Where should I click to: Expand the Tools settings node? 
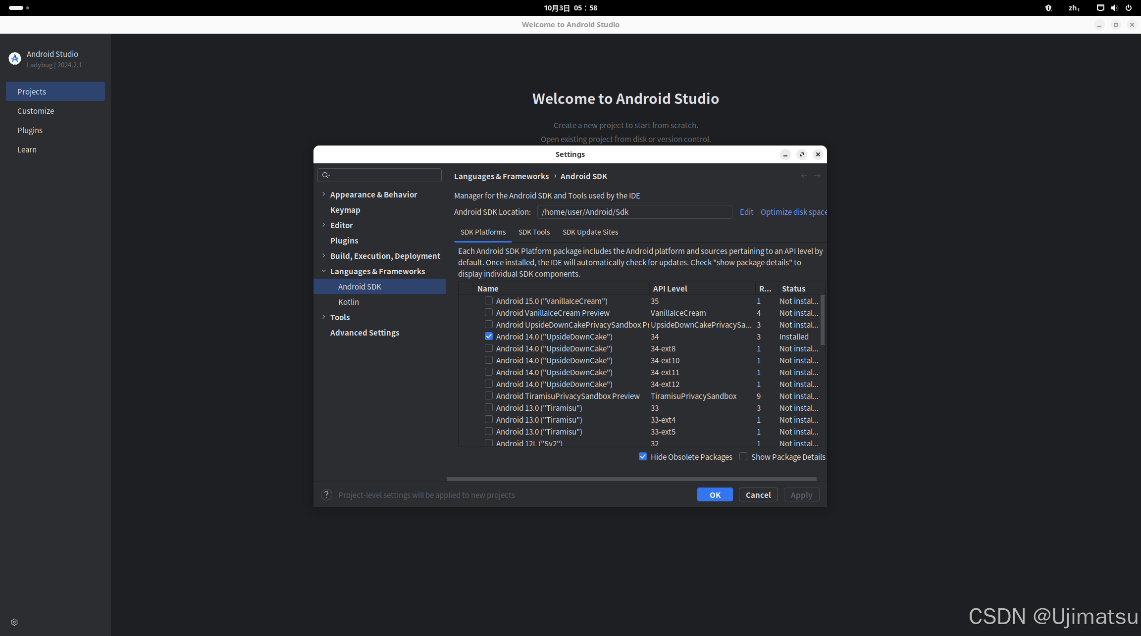pos(324,317)
